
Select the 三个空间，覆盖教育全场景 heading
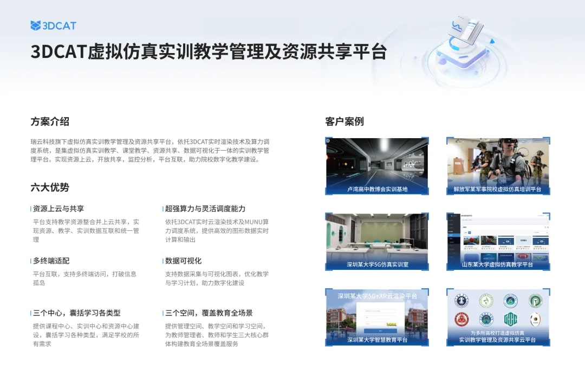tap(209, 313)
